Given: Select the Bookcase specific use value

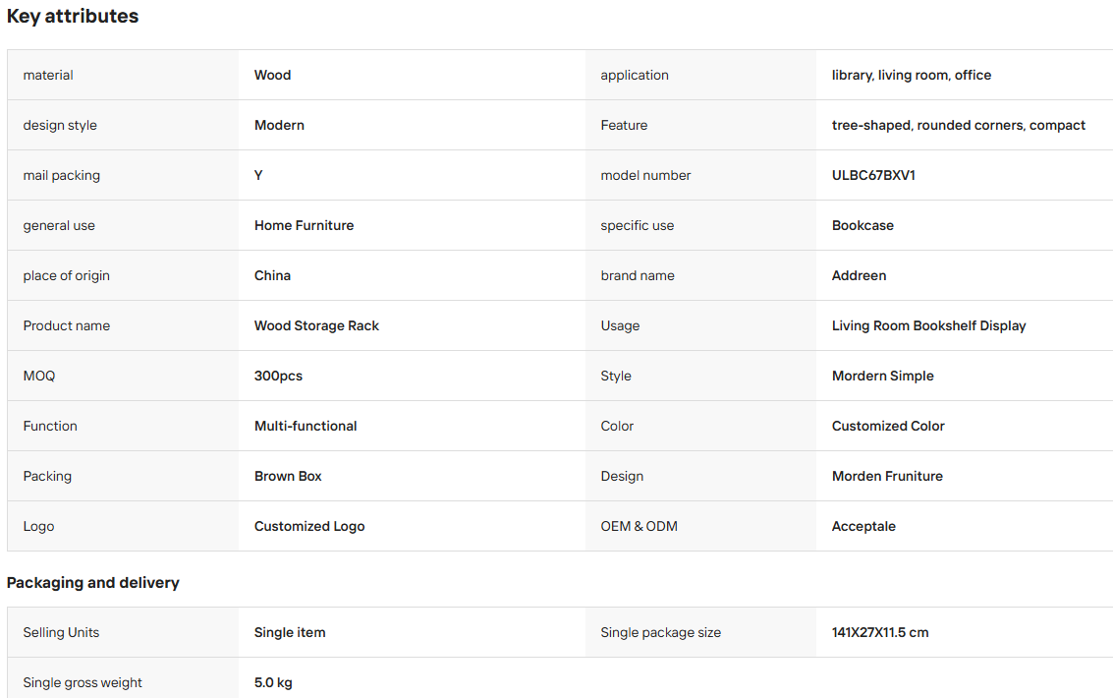Looking at the screenshot, I should (863, 226).
